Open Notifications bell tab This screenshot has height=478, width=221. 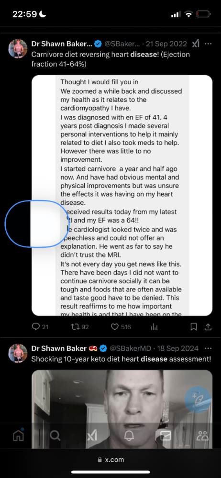pyautogui.click(x=129, y=436)
